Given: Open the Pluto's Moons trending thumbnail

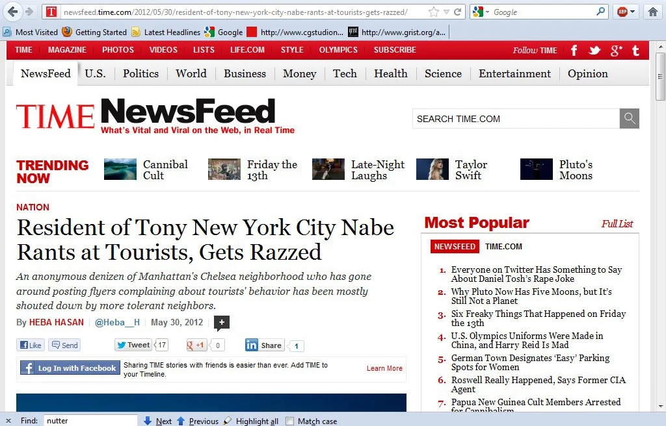Looking at the screenshot, I should pos(536,169).
